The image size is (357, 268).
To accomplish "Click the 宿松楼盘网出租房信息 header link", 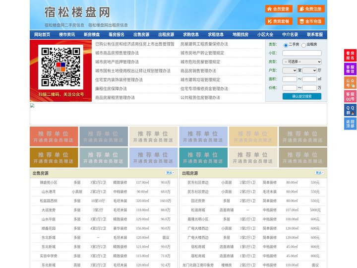I will 108,25.
